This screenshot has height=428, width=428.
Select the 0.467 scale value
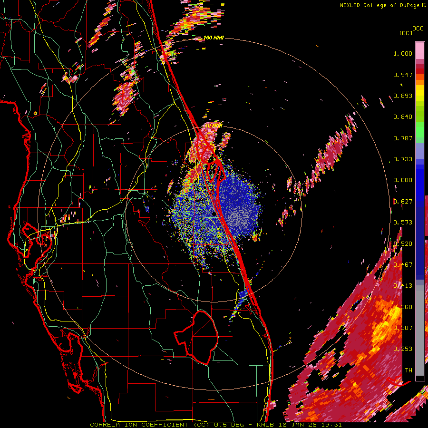coord(403,265)
